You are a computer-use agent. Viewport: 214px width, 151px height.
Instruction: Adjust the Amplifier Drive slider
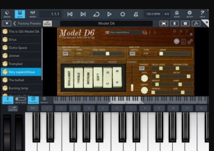175,54
